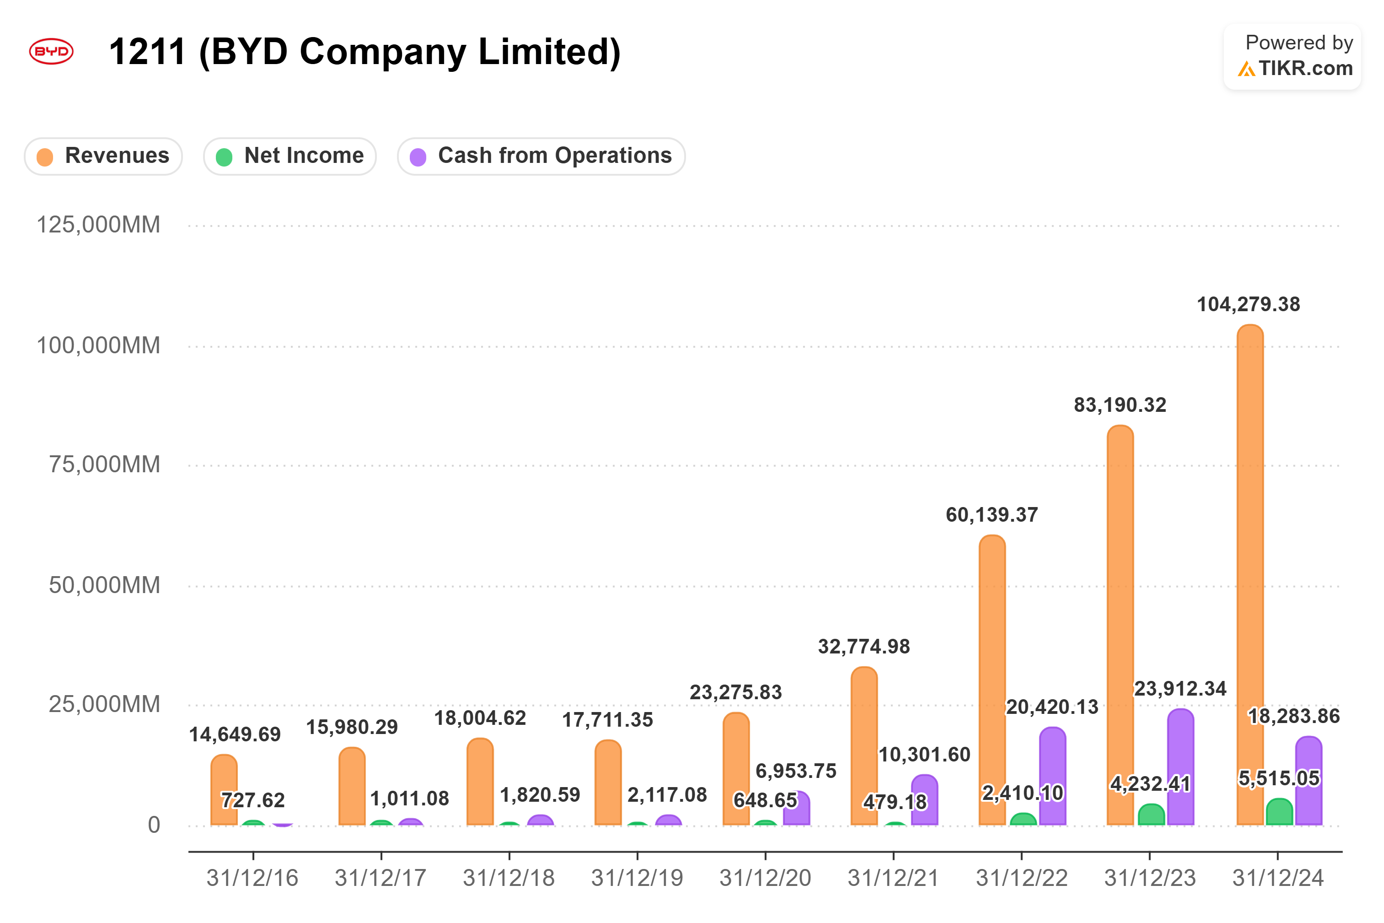Screen dimensions: 1384x923
Task: Select the 1,820.59 value label
Action: 540,795
